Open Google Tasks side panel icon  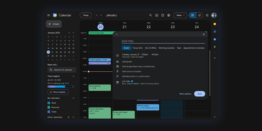(215, 32)
